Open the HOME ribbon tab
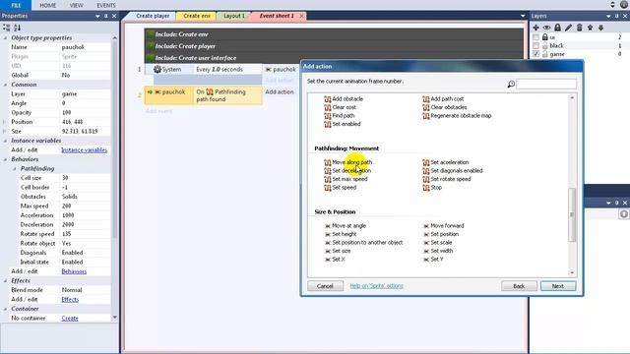 48,5
